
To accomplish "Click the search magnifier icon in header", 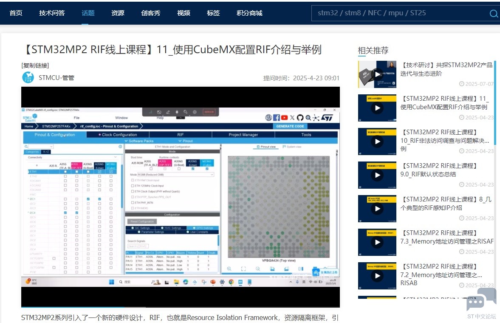I will (493, 14).
